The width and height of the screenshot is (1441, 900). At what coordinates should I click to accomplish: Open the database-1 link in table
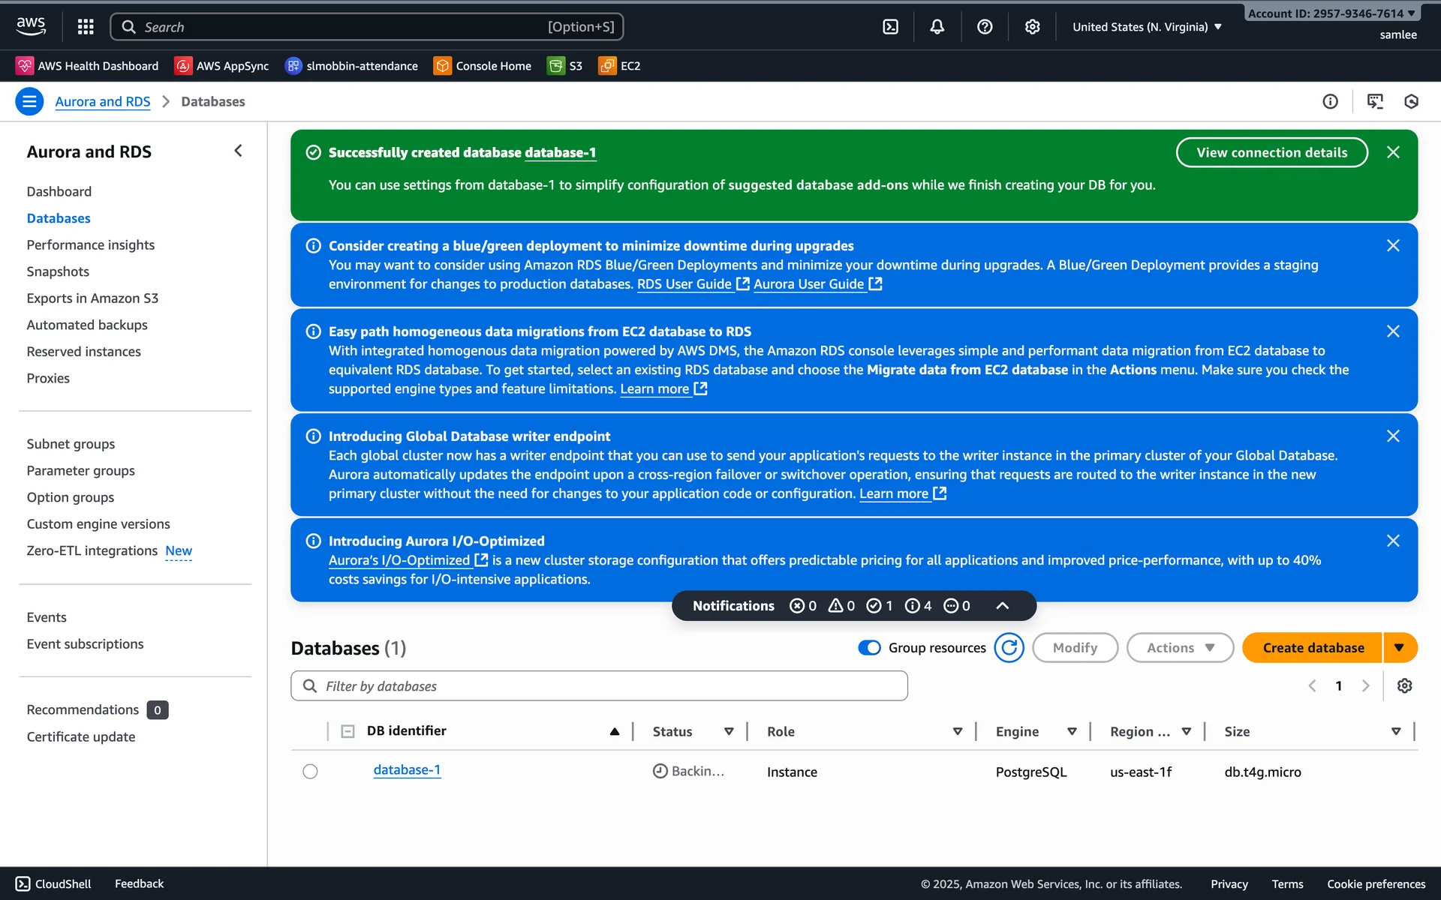[x=407, y=770]
